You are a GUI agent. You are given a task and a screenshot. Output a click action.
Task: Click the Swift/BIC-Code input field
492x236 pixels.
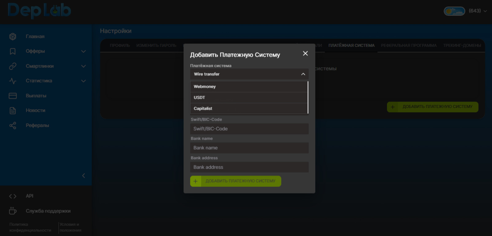249,129
